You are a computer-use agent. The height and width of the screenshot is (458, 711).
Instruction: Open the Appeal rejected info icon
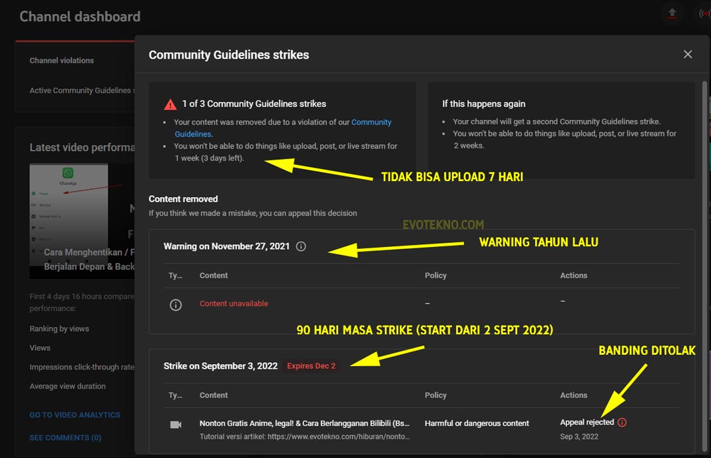[x=622, y=423]
